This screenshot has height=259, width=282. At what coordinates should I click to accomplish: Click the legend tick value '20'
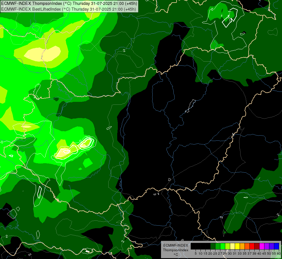(x=210, y=254)
